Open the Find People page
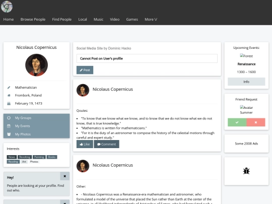This screenshot has height=204, width=272. [x=62, y=20]
